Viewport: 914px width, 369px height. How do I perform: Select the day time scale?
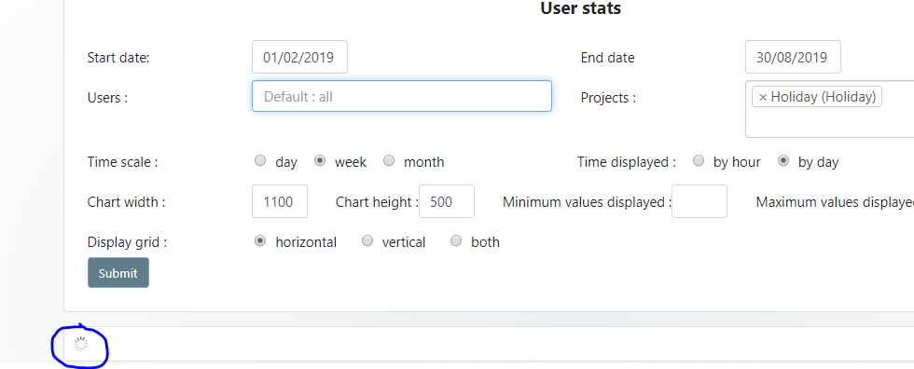click(x=260, y=161)
